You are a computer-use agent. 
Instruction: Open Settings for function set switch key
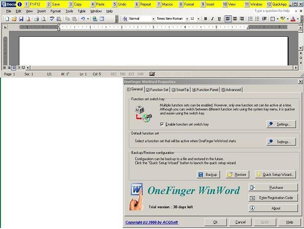[281, 124]
